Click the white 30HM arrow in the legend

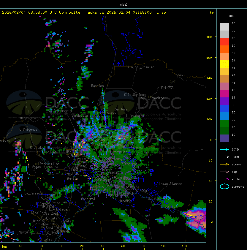224,157
